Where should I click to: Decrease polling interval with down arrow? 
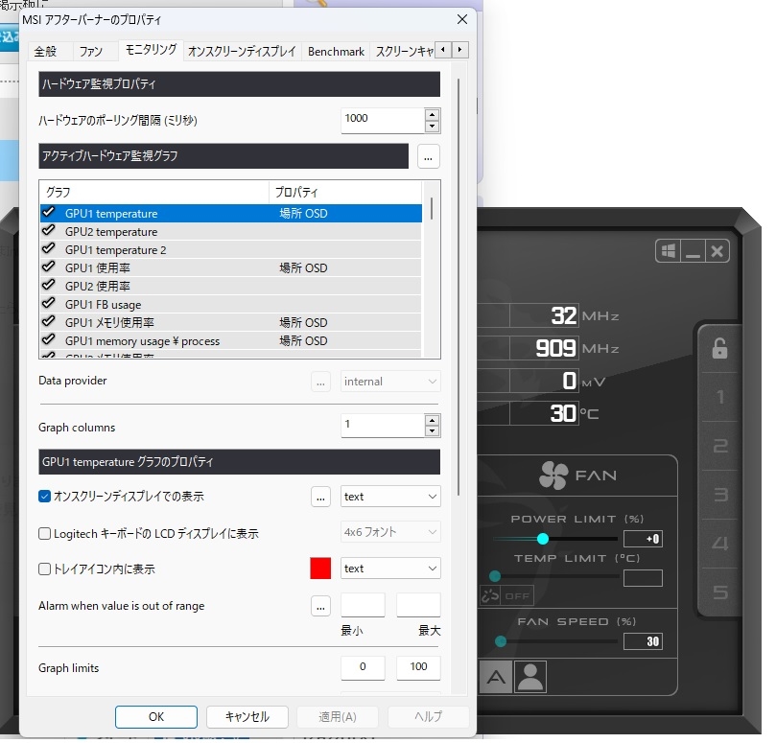[x=433, y=127]
